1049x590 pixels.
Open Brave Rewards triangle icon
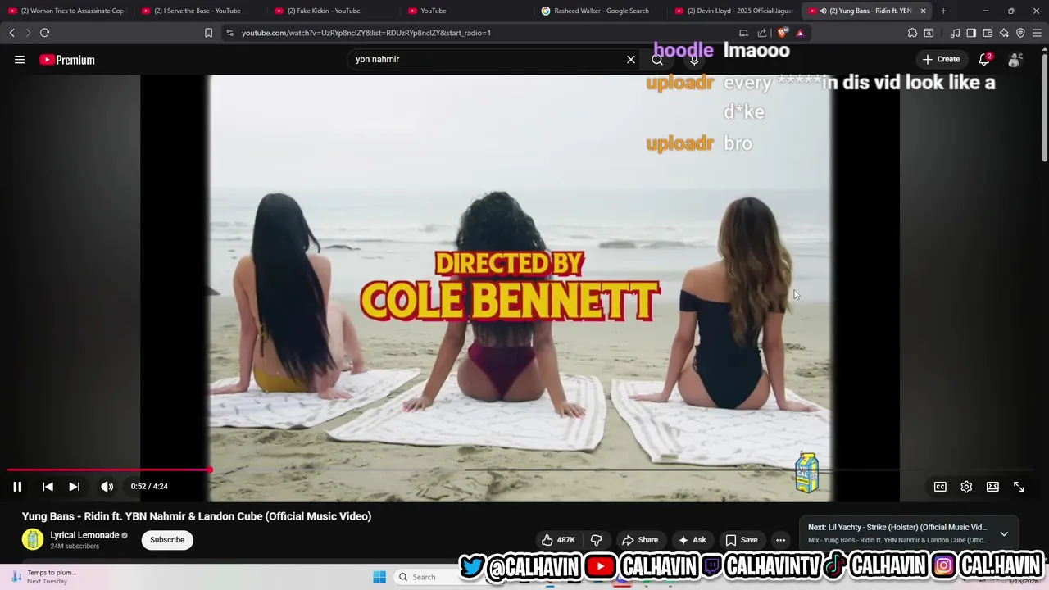(x=800, y=33)
